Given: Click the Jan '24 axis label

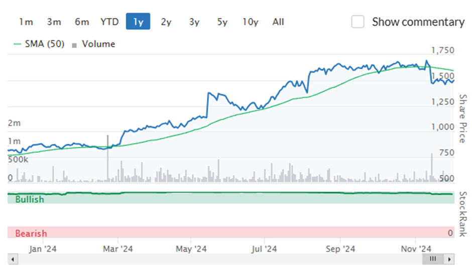Looking at the screenshot, I should coord(43,249).
